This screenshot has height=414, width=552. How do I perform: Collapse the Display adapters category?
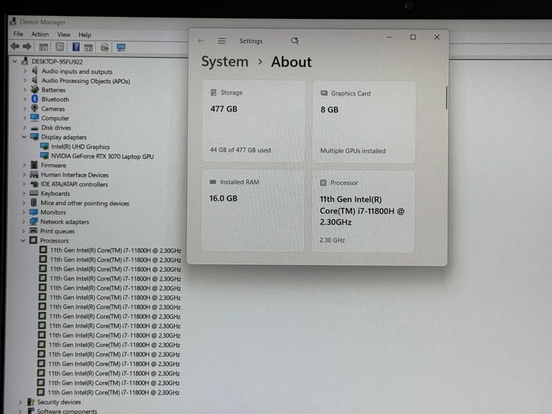pos(24,137)
